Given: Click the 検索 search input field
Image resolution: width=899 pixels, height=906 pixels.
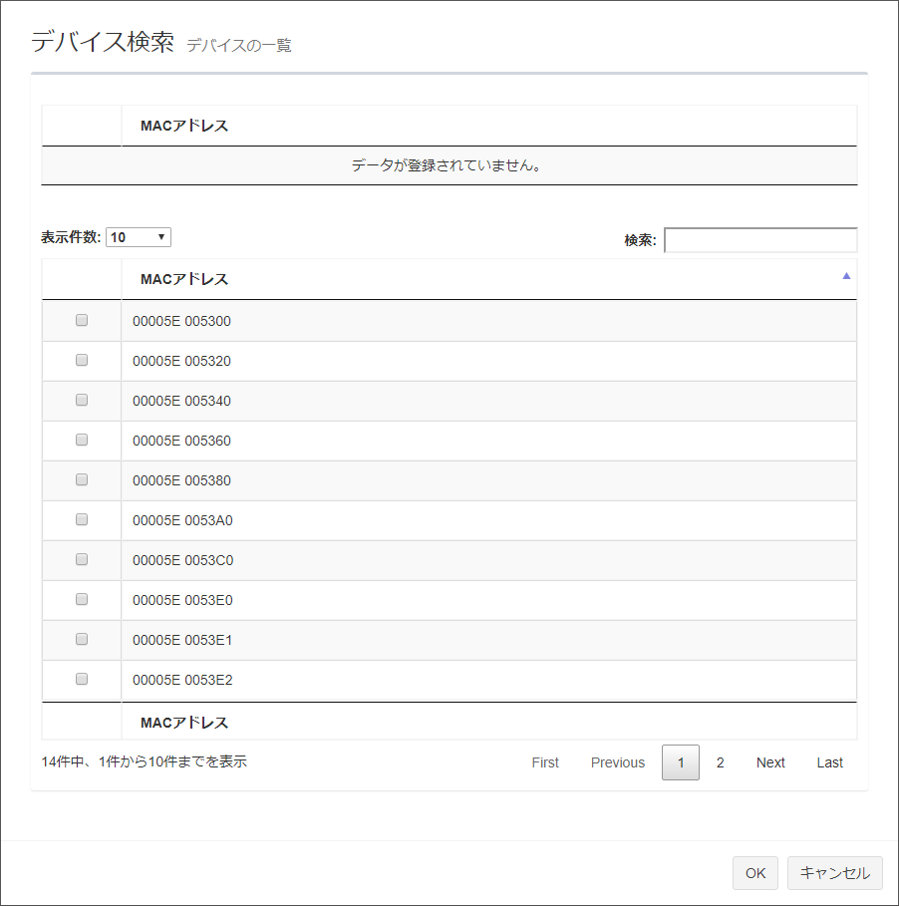Looking at the screenshot, I should pyautogui.click(x=760, y=240).
